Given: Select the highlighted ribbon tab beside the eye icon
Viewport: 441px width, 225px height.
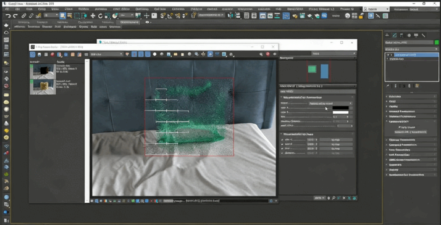Looking at the screenshot, I should (x=129, y=22).
